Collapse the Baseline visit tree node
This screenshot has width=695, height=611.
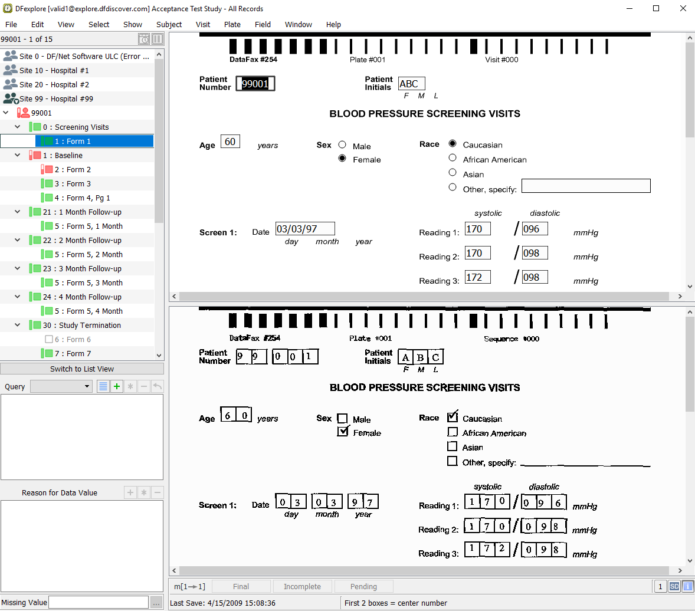tap(18, 155)
